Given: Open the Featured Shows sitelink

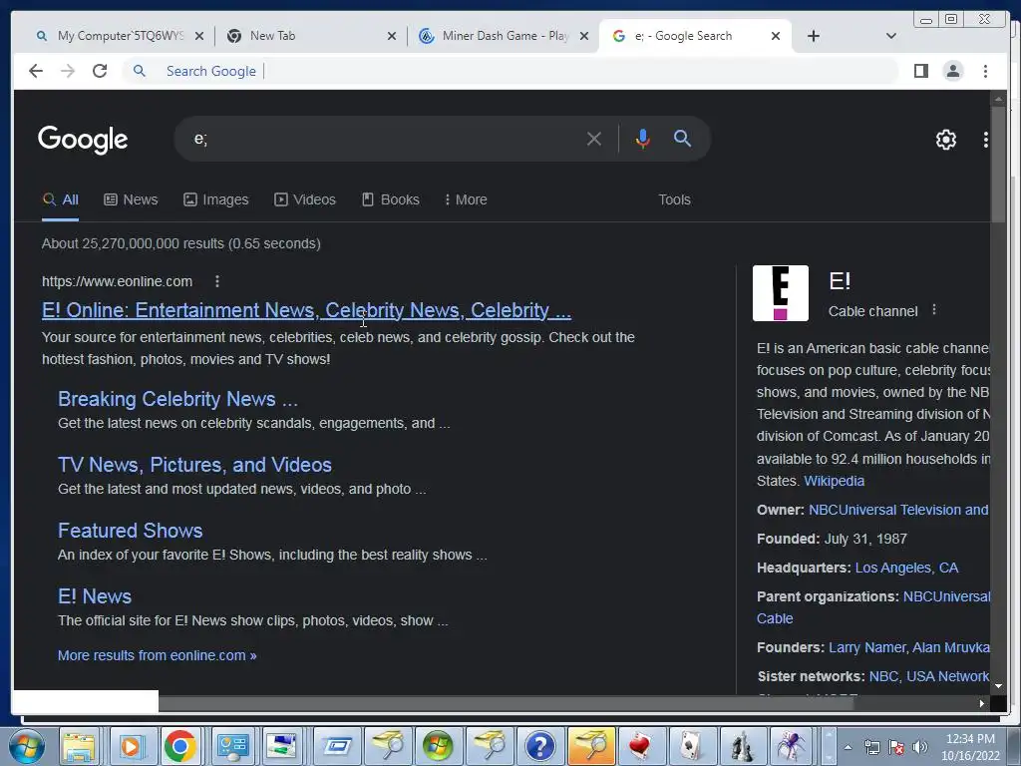Looking at the screenshot, I should coord(131,531).
